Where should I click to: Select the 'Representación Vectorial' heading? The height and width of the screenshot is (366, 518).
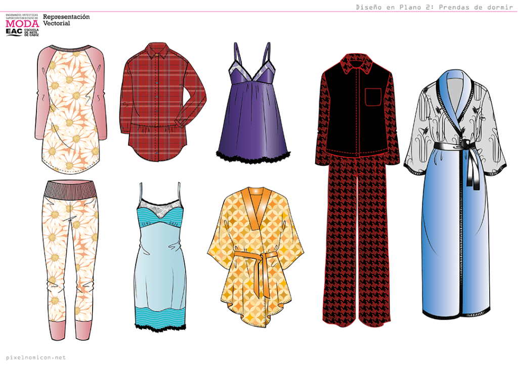click(66, 20)
